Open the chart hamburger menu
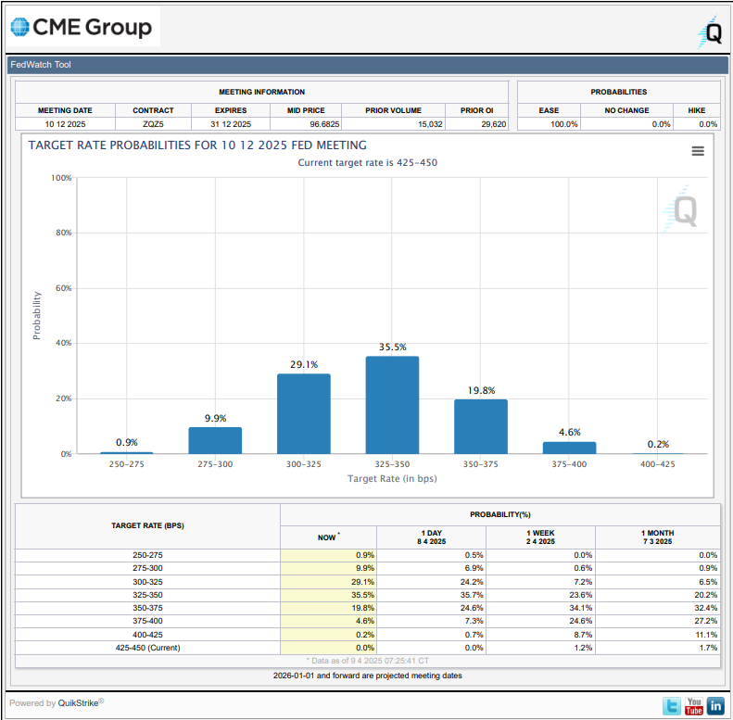 [698, 151]
